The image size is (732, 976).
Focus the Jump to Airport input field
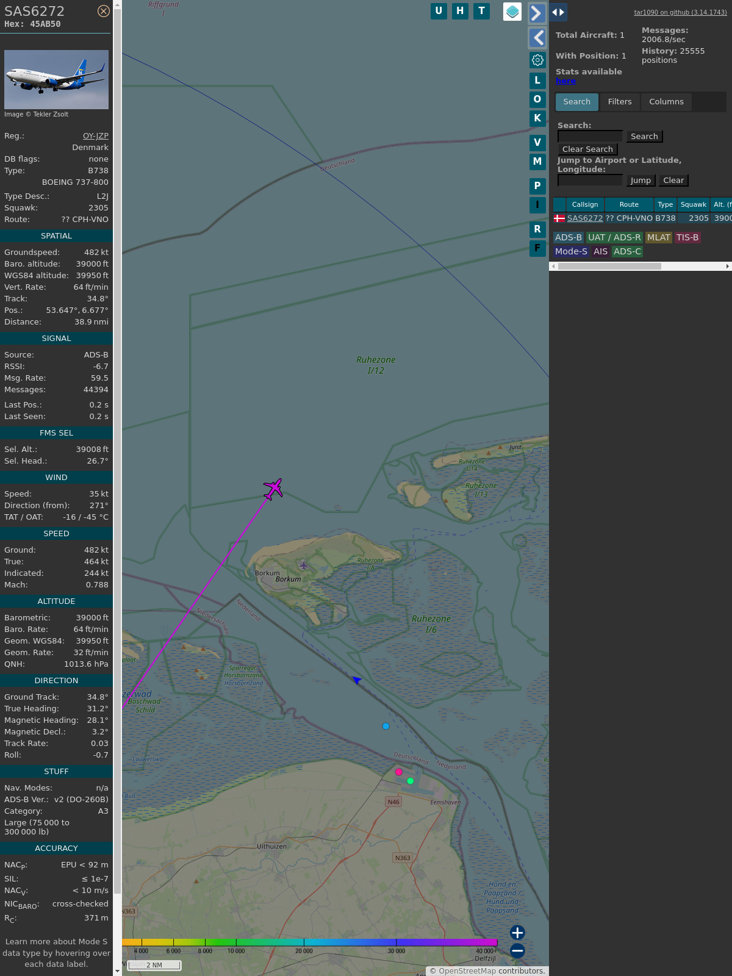click(590, 180)
